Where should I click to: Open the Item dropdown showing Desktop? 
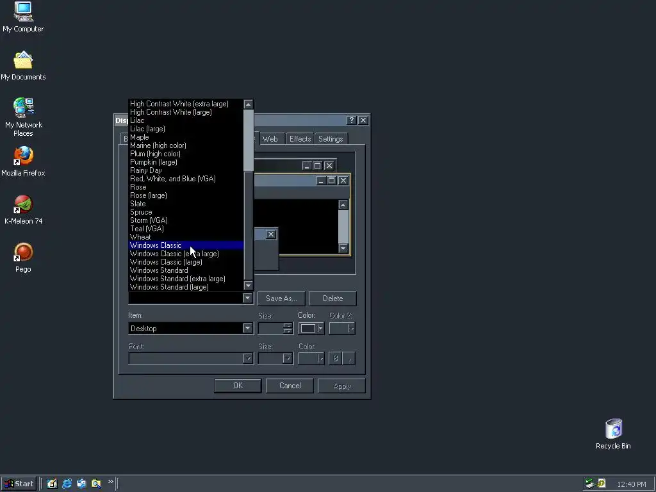click(x=191, y=329)
